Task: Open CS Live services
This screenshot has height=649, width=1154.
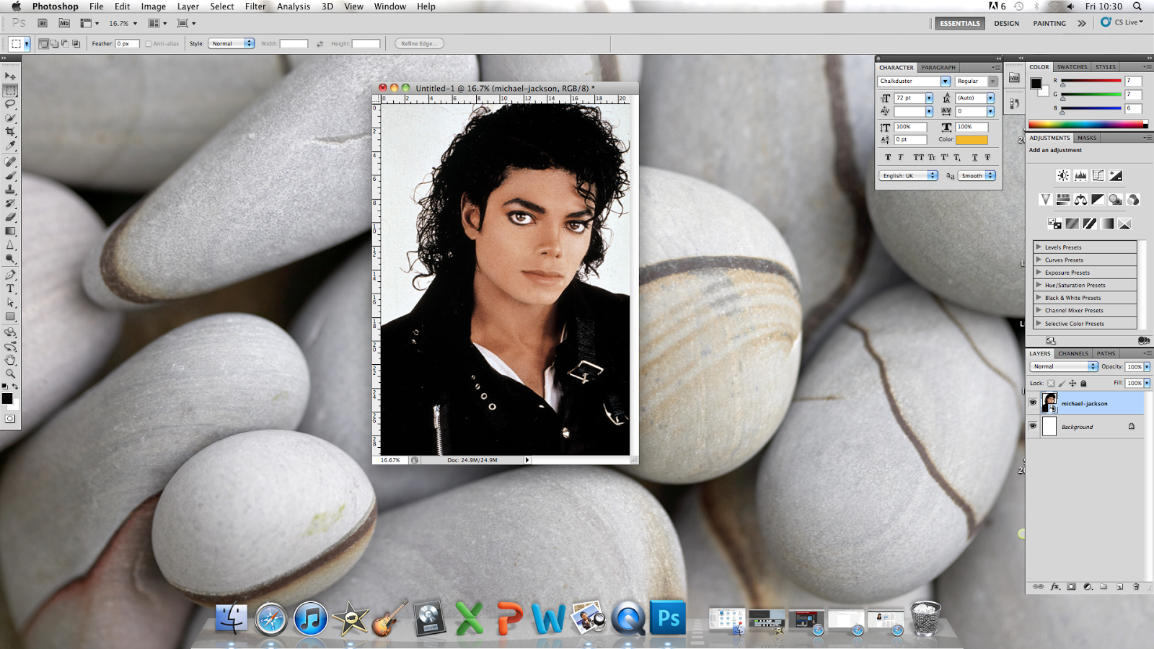Action: (1122, 22)
